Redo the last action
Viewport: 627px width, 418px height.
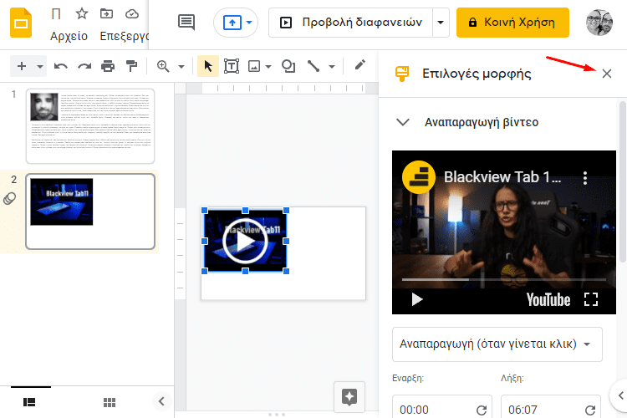pyautogui.click(x=84, y=66)
